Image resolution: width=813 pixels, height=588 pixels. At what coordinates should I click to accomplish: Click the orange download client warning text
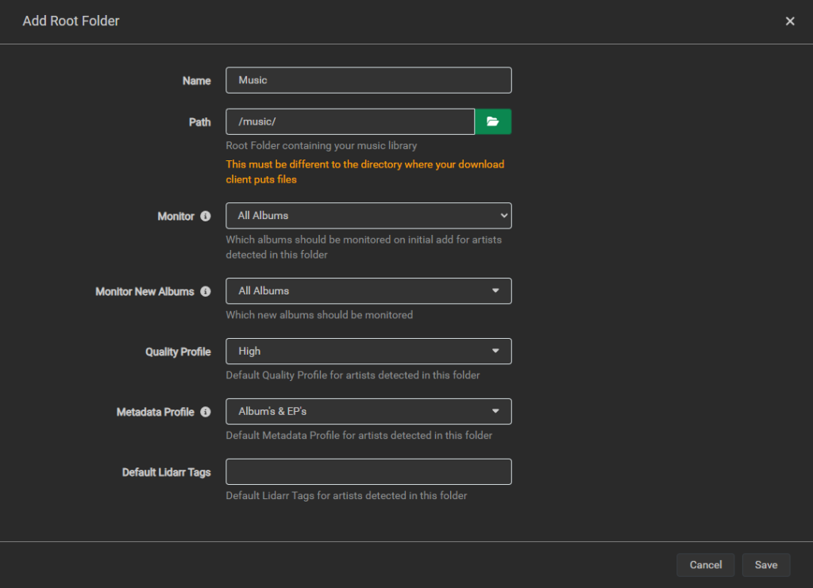364,171
